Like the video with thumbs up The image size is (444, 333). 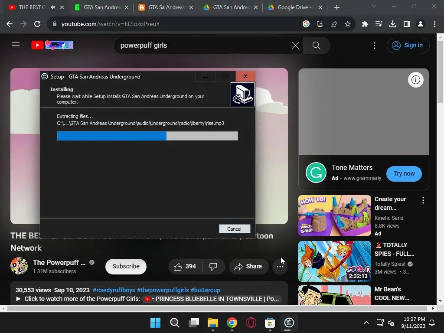coord(185,267)
